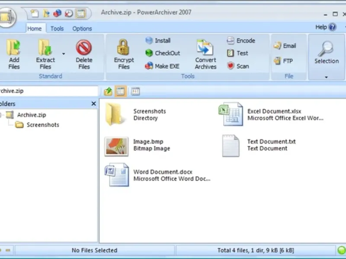346x259 pixels.
Task: Switch to the Home ribbon tab
Action: [x=35, y=28]
